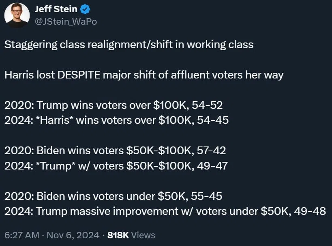Click the '2020: Biden wins voters under $50K' line

(113, 196)
